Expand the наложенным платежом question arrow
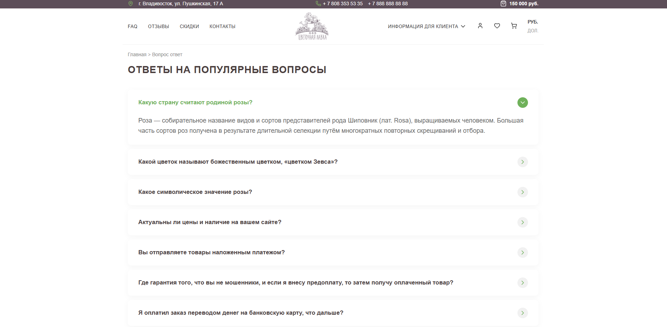Viewport: 667px width, 327px height. point(523,253)
